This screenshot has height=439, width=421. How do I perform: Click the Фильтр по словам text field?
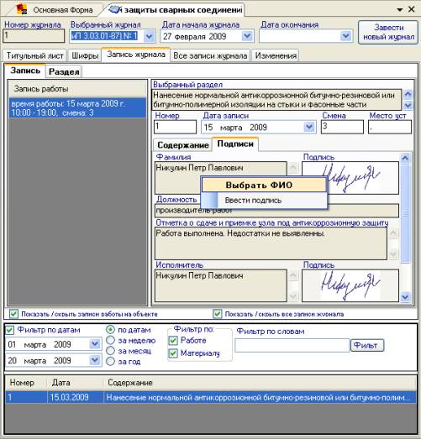point(292,346)
